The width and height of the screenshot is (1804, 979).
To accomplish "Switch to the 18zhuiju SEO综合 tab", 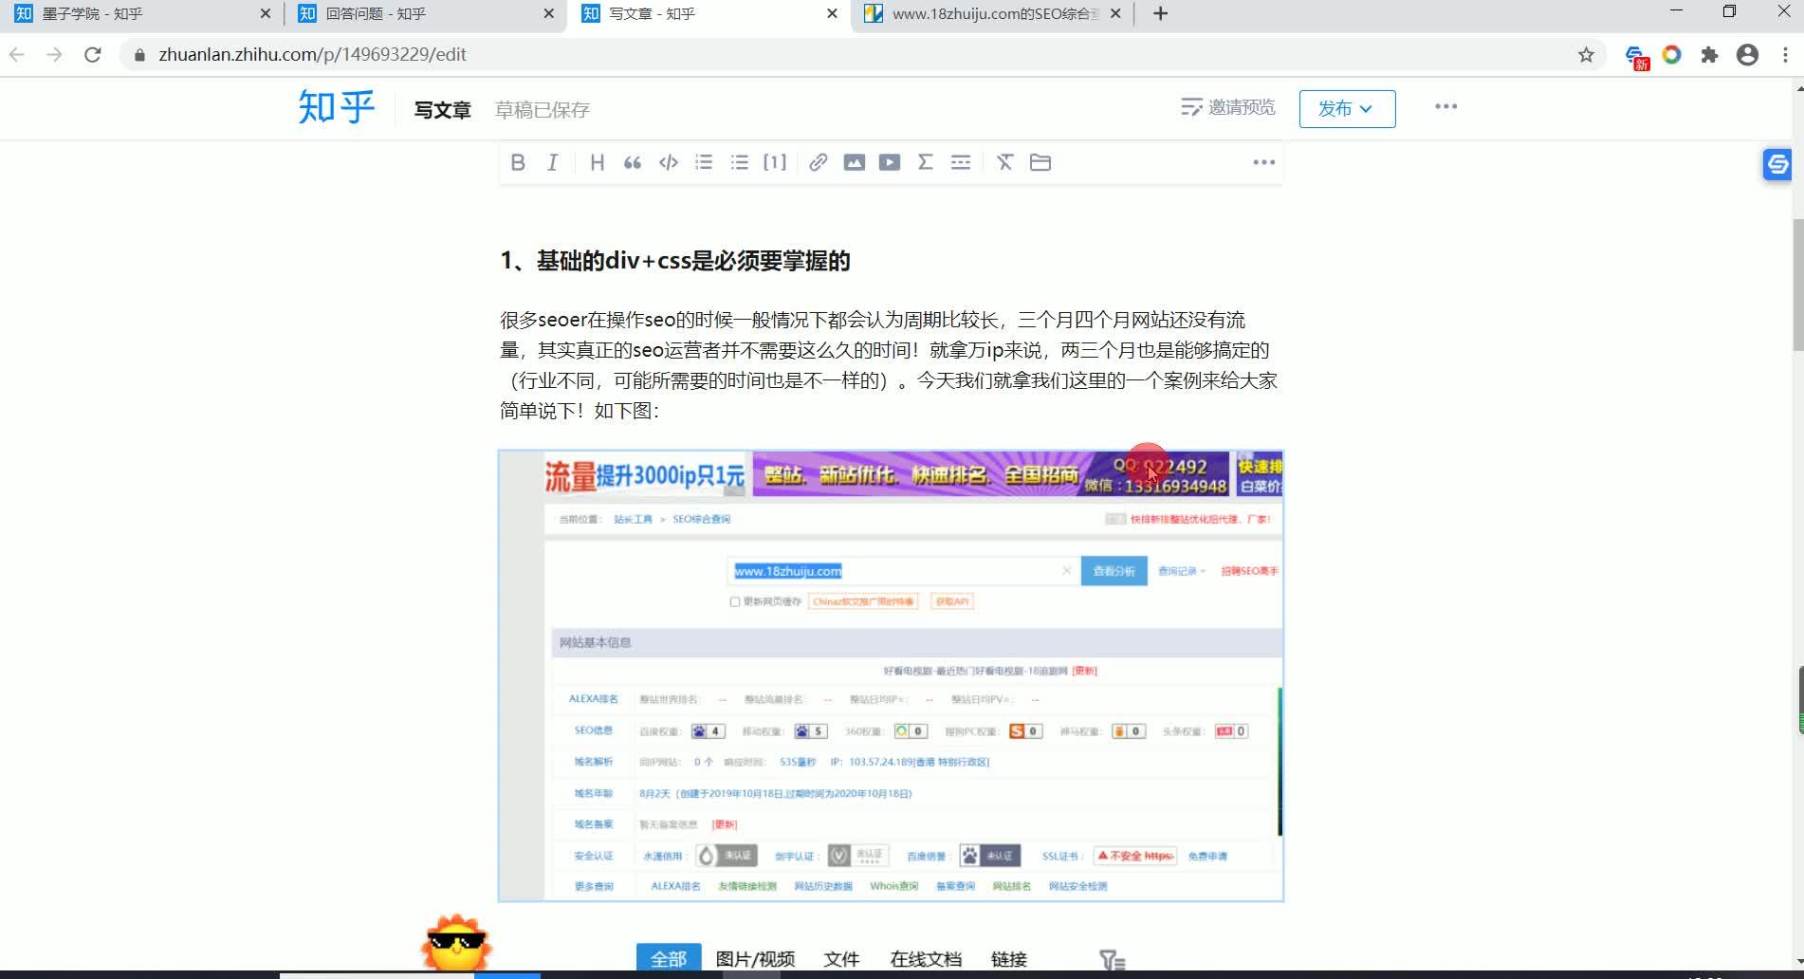I will (x=991, y=14).
